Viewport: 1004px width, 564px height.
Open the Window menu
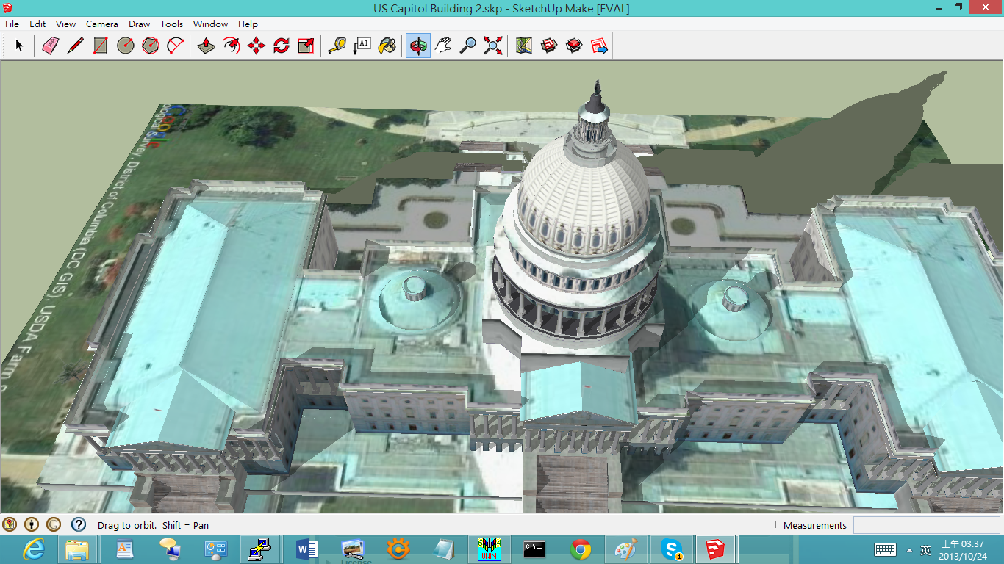[210, 24]
